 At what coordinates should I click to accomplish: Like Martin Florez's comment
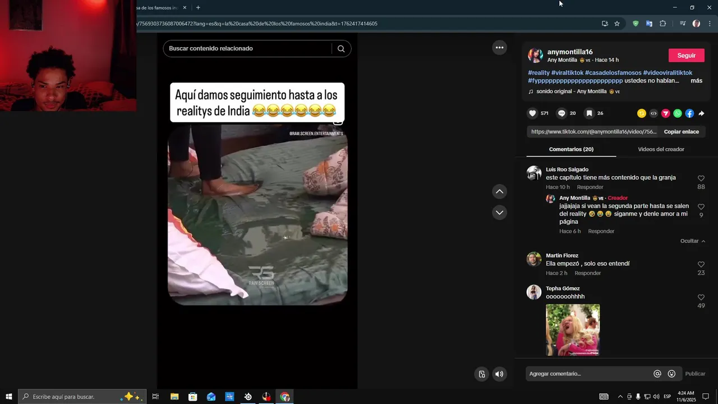701,264
